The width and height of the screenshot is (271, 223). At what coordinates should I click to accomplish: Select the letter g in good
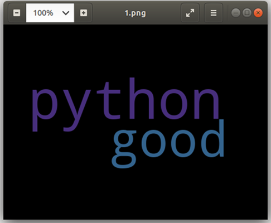click(x=124, y=149)
